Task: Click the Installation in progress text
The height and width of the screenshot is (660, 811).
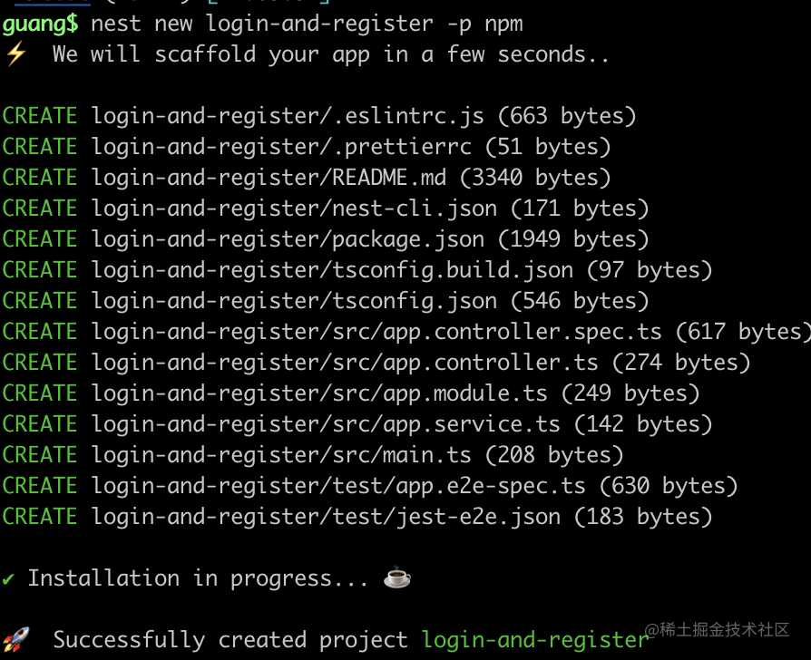Action: coord(192,578)
